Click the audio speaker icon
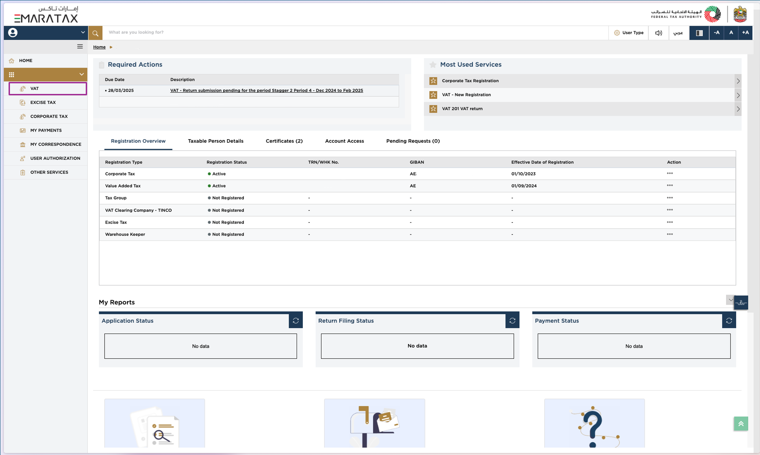Image resolution: width=760 pixels, height=455 pixels. pos(658,33)
